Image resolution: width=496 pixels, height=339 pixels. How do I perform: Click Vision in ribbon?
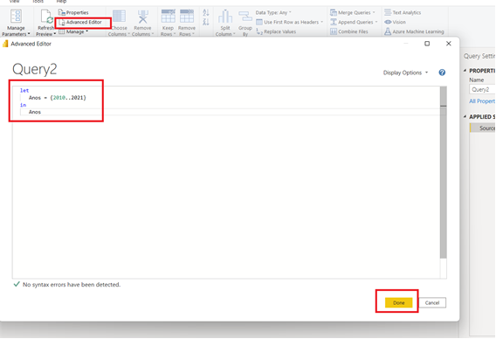(395, 22)
